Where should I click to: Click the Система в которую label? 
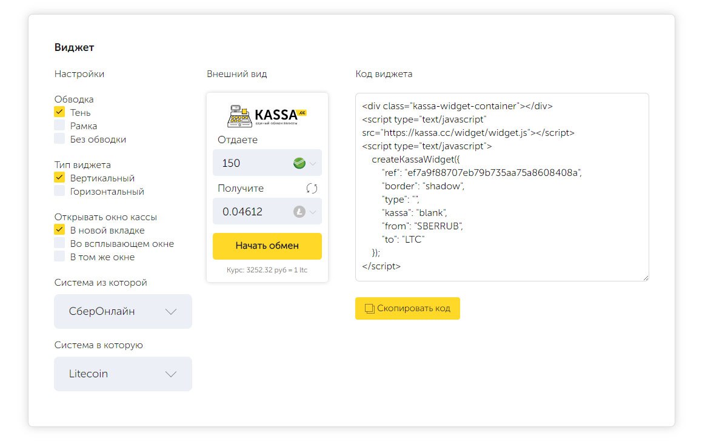point(98,345)
